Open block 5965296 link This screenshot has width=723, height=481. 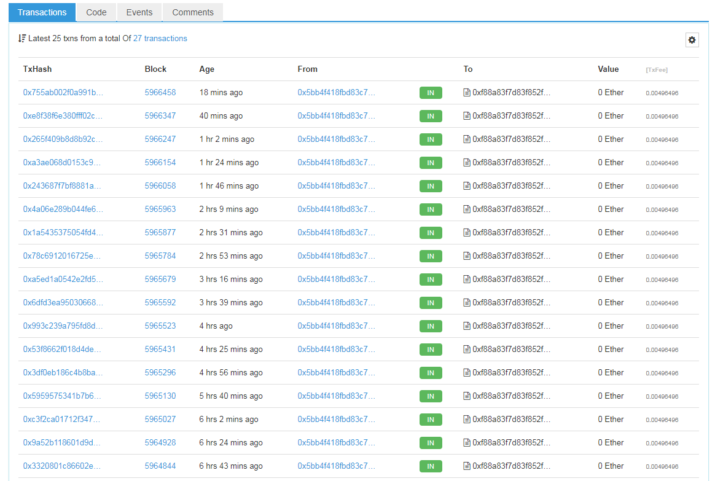pyautogui.click(x=160, y=372)
